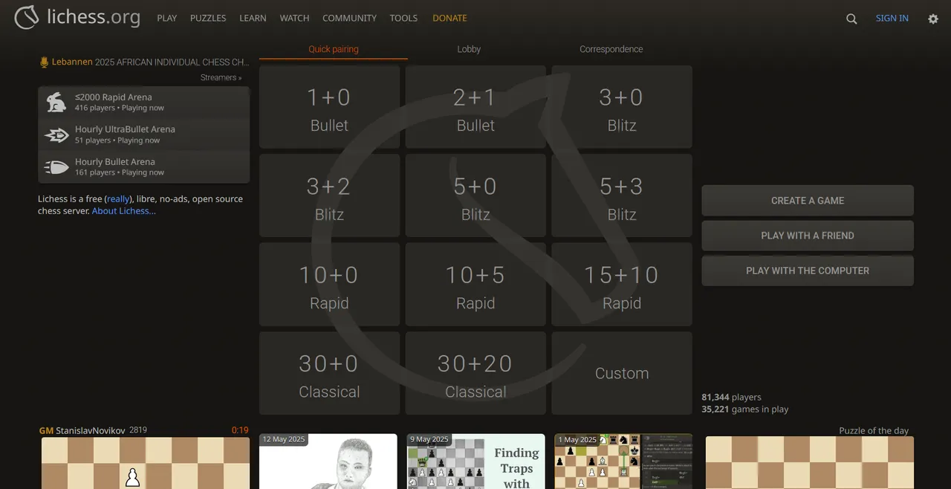This screenshot has width=951, height=489.
Task: Open the PUZZLES menu
Action: (x=208, y=18)
